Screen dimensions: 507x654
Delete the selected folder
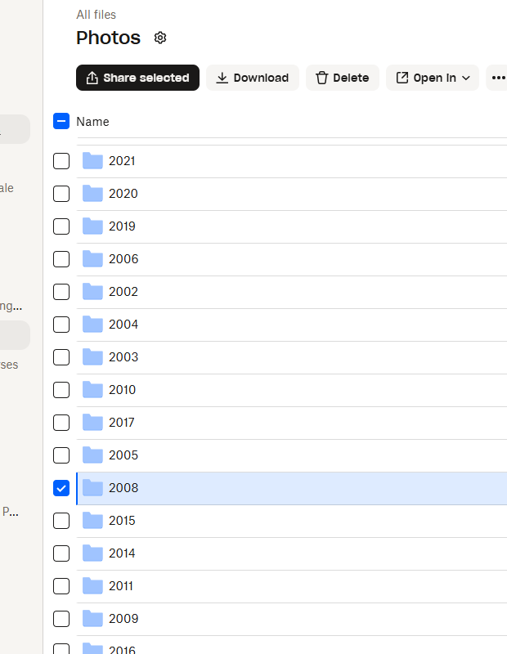pos(342,78)
